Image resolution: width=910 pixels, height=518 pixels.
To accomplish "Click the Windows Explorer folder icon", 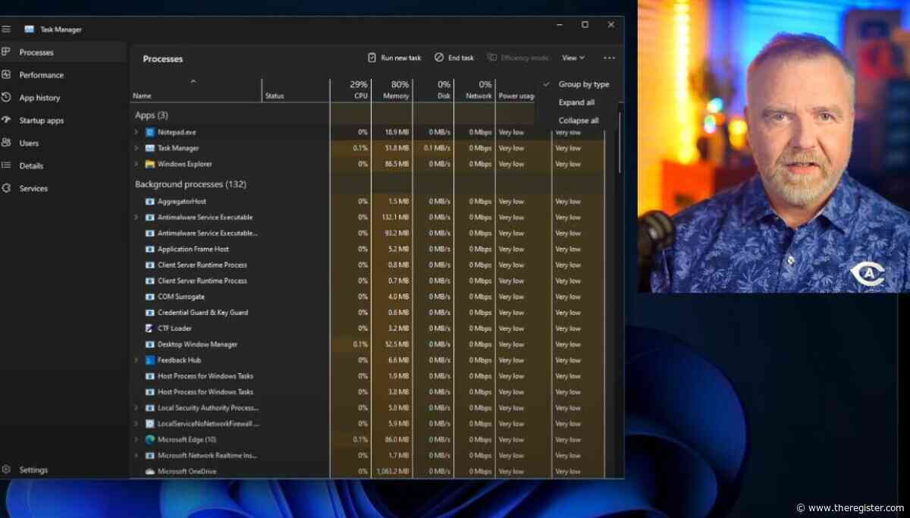I will coord(149,164).
